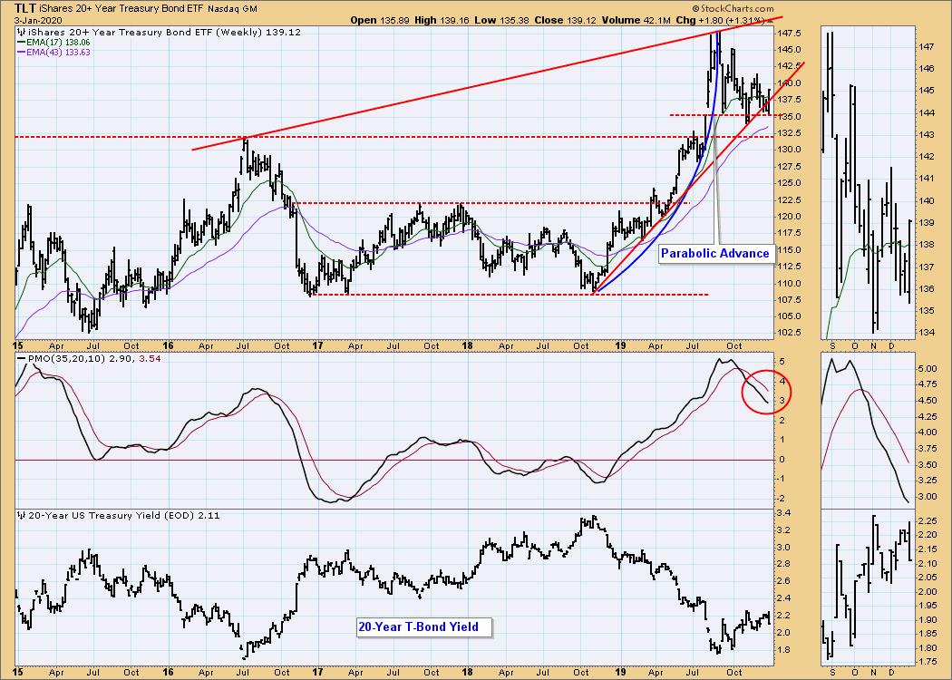
Task: Click the 120.0 price axis label
Action: click(789, 217)
